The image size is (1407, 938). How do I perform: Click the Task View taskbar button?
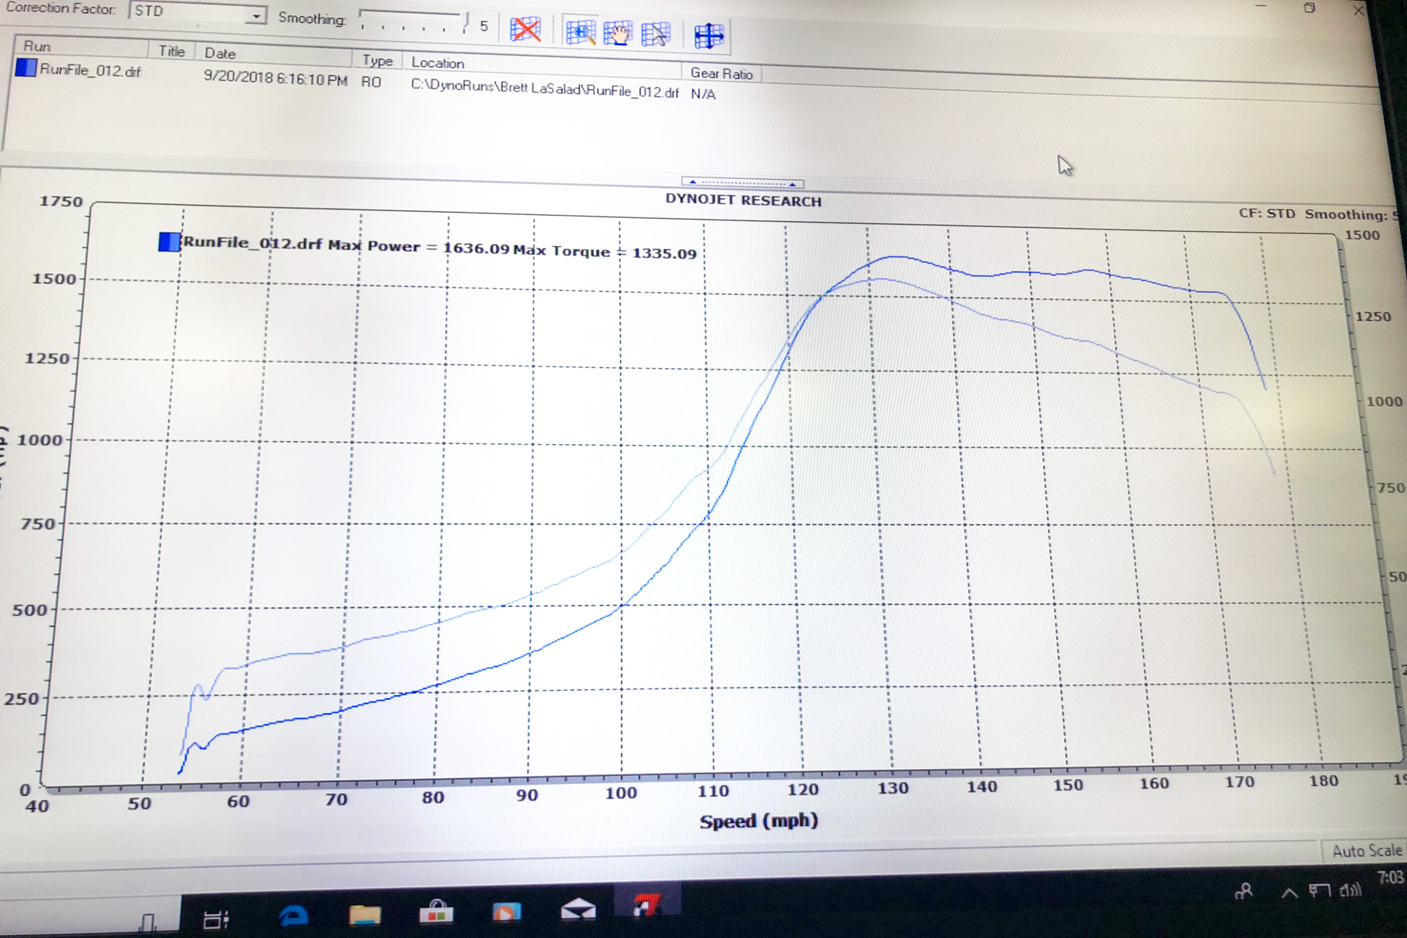[216, 918]
